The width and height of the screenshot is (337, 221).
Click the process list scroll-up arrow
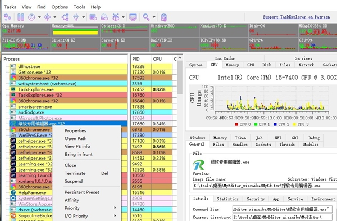click(x=180, y=58)
